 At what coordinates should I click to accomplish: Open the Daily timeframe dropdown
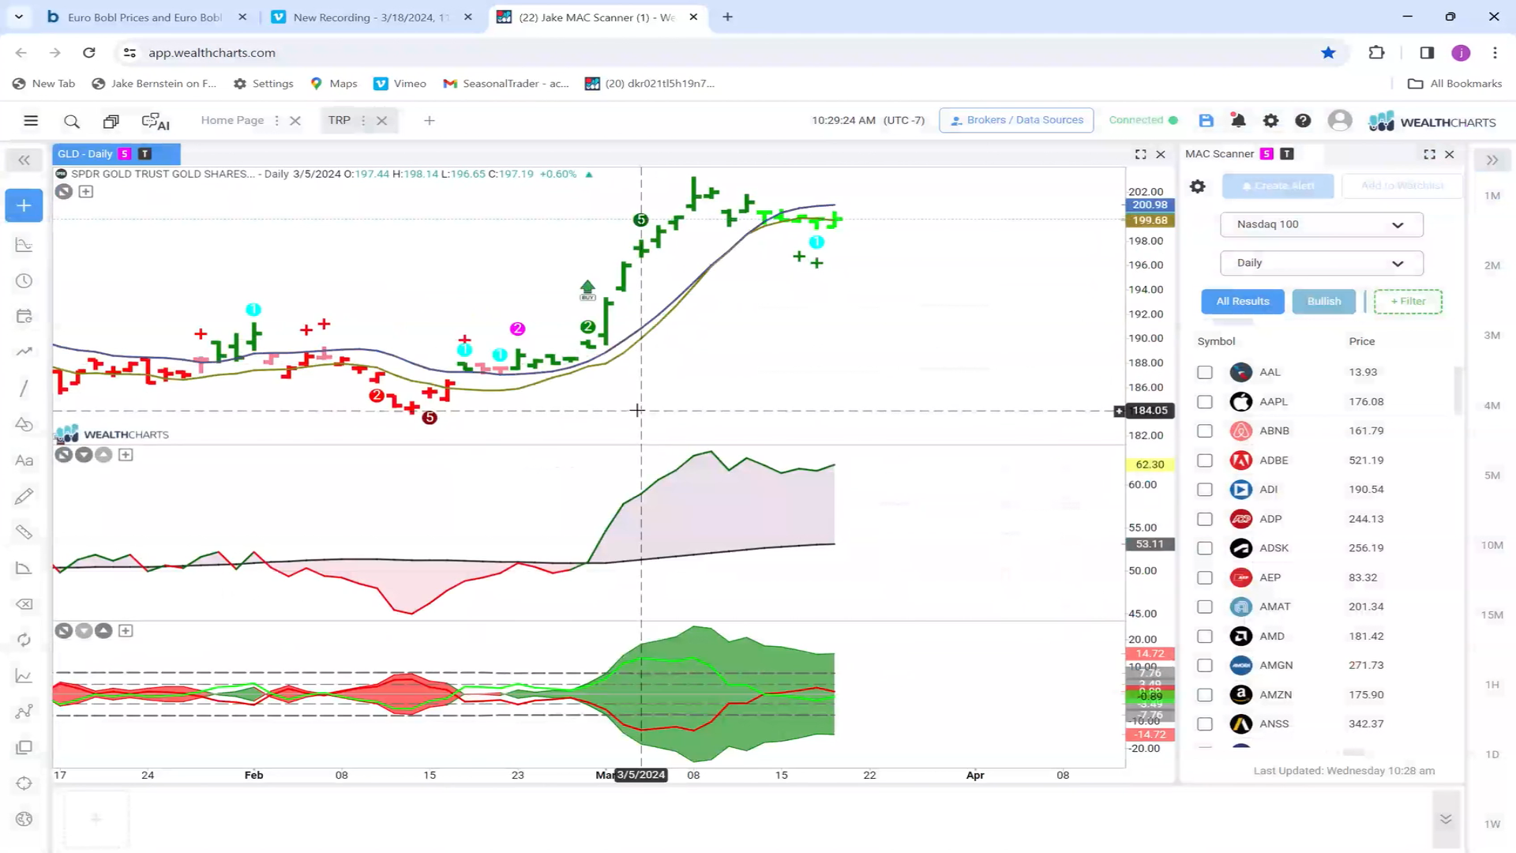coord(1321,263)
